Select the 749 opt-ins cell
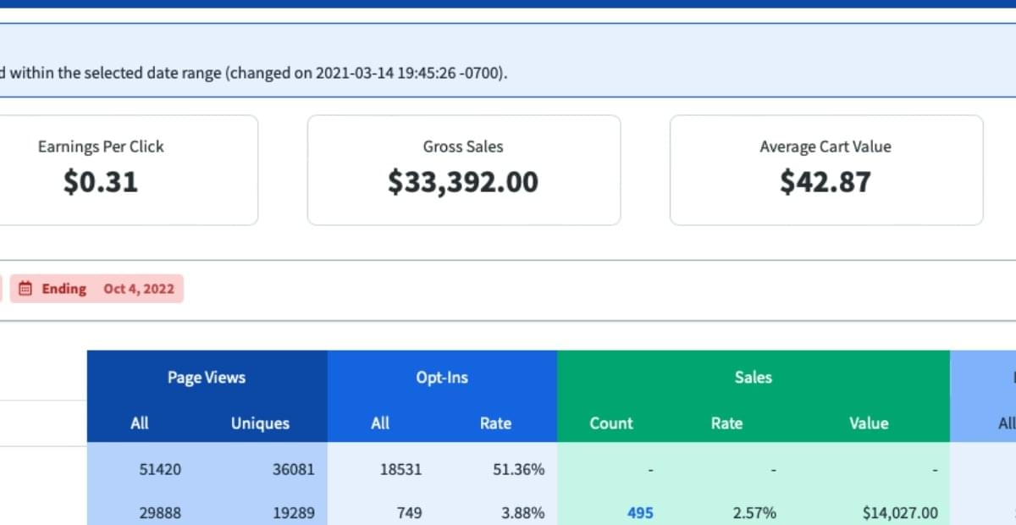The image size is (1016, 525). point(410,512)
